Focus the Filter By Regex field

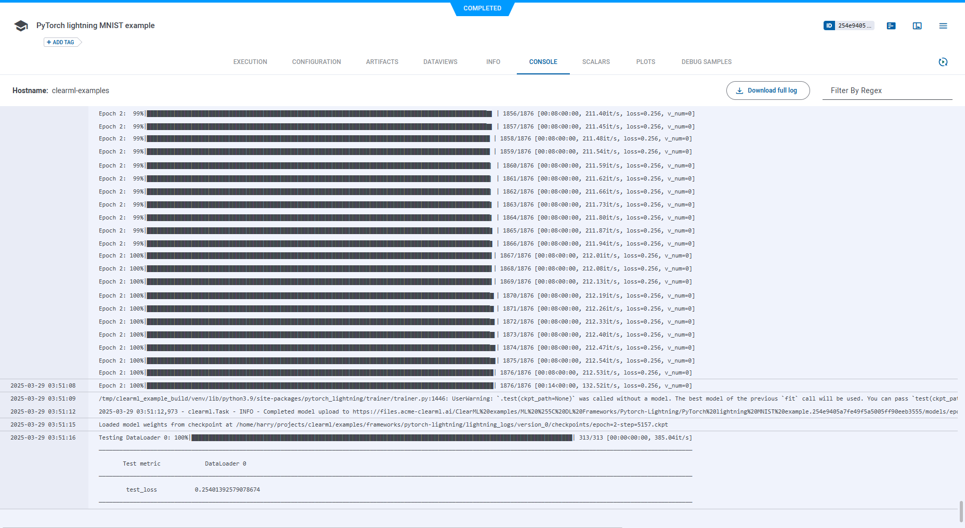887,91
